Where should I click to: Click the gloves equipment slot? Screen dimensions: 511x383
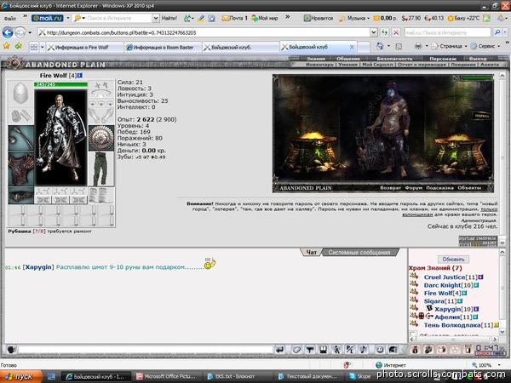click(101, 117)
